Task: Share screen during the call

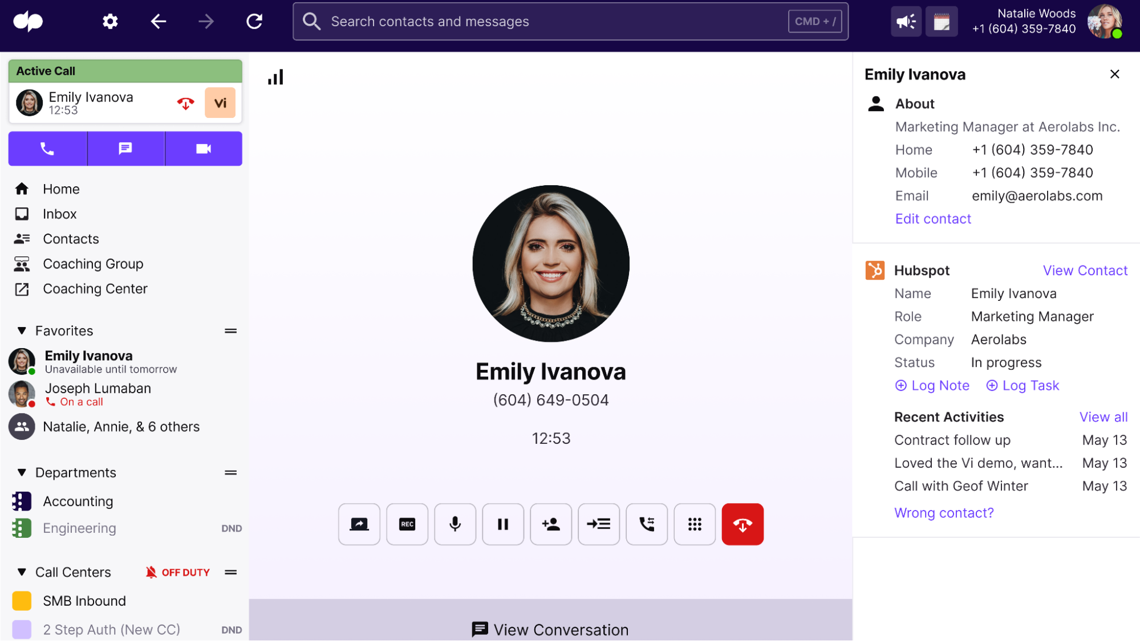Action: point(359,524)
